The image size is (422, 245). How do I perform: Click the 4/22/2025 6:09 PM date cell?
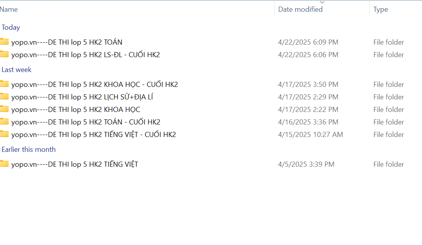click(x=308, y=42)
